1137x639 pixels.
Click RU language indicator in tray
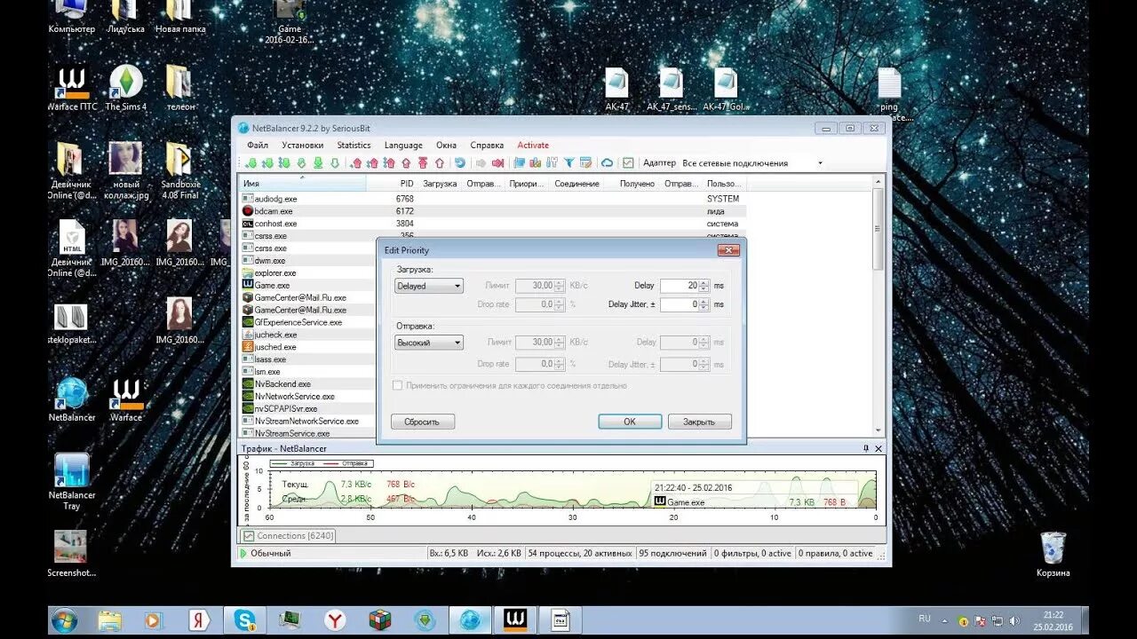[x=924, y=618]
